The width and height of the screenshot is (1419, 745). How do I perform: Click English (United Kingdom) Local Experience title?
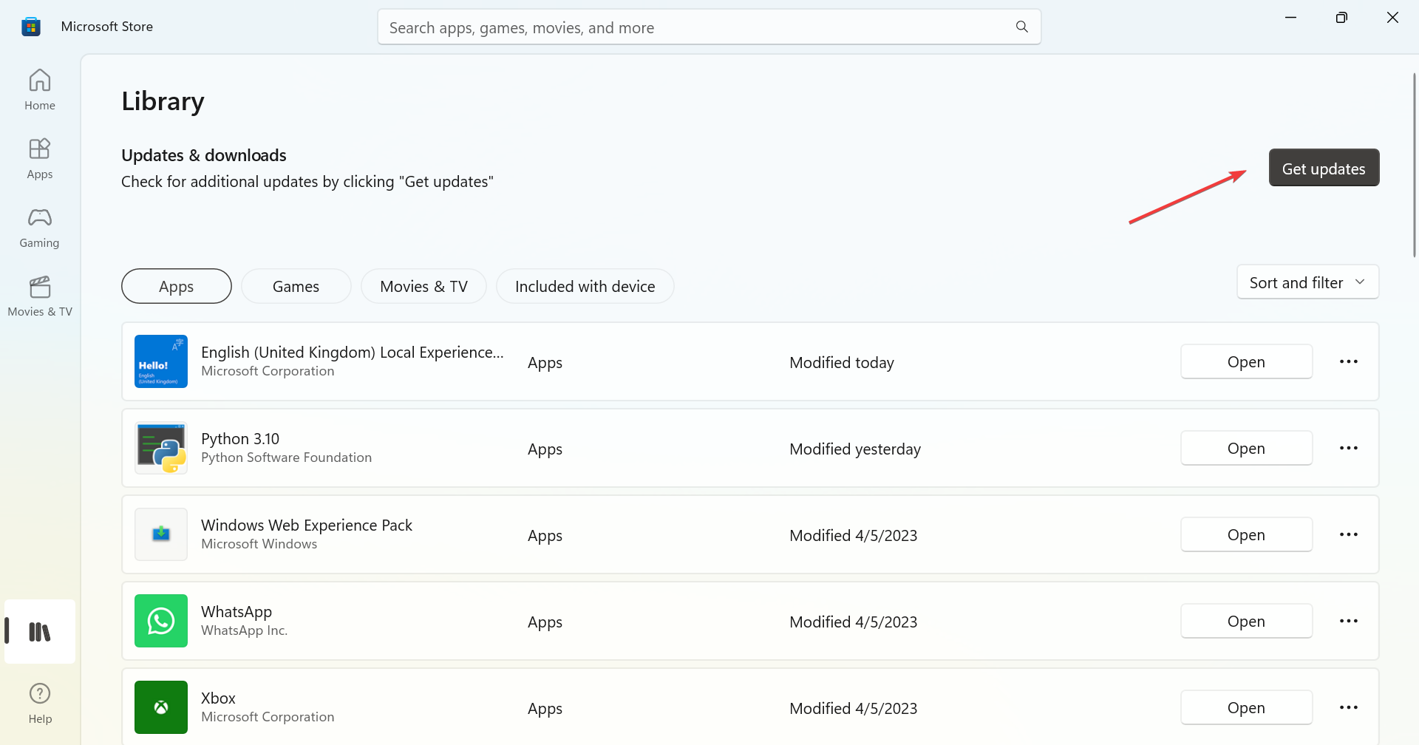point(353,353)
